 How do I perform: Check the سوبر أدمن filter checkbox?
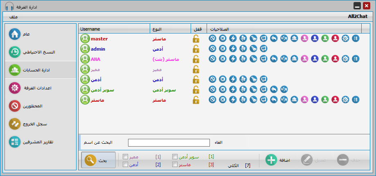[175, 156]
